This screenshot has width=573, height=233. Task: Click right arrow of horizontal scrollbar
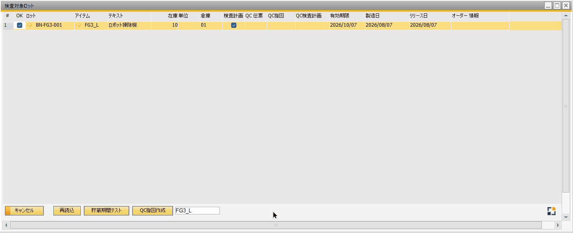558,225
